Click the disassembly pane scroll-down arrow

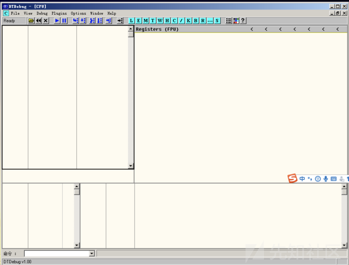pyautogui.click(x=131, y=166)
